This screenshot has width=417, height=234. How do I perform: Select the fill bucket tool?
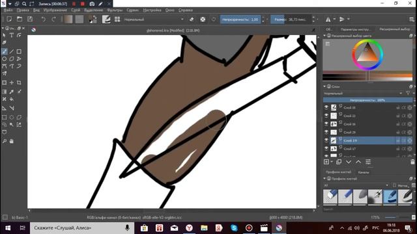12,99
